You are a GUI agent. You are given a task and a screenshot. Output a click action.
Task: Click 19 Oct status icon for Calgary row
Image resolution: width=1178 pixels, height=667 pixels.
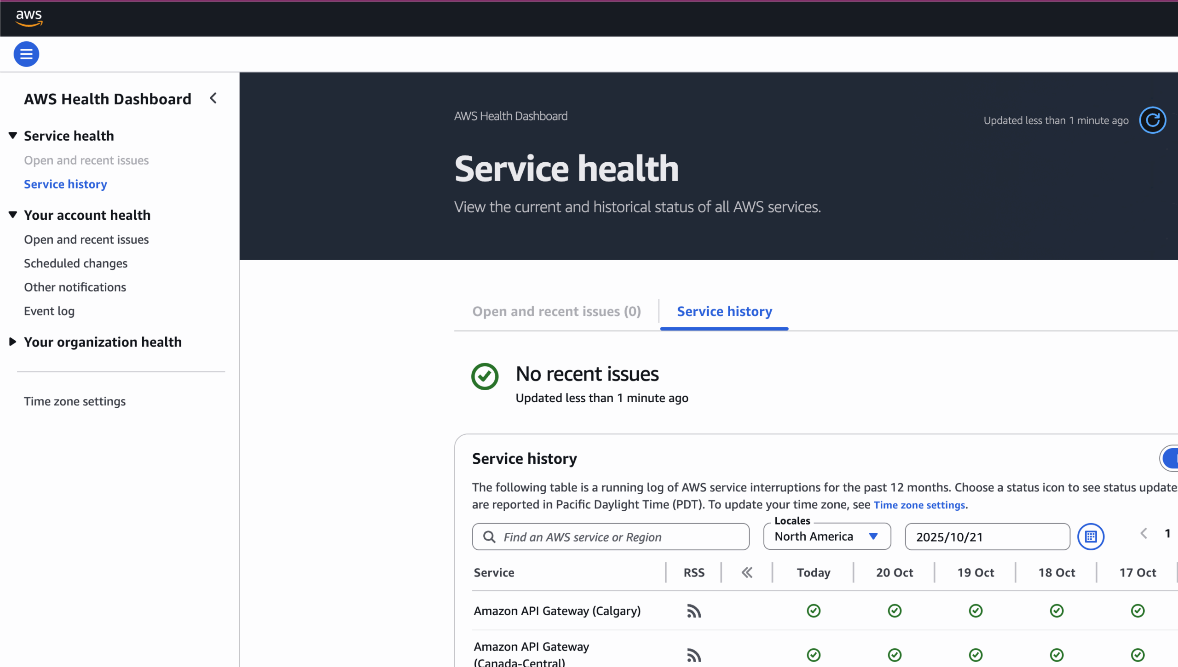(x=976, y=611)
